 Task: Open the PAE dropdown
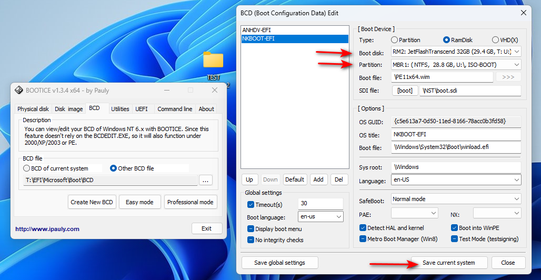415,213
